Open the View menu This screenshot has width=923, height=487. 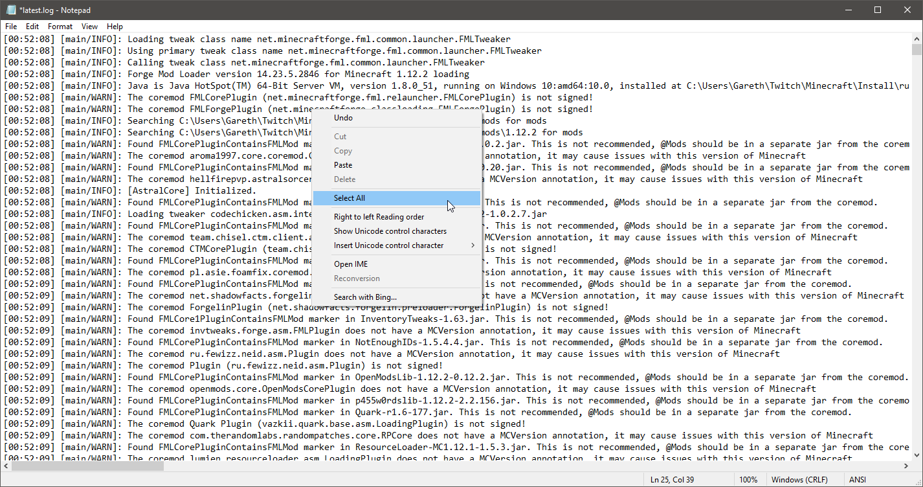(90, 27)
